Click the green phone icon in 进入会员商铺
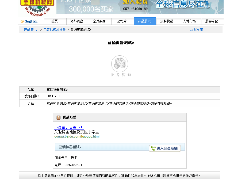 coord(153,148)
